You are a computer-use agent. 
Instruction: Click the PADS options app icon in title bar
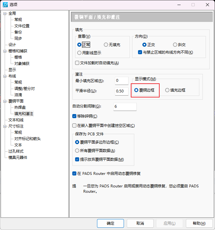(x=5, y=5)
